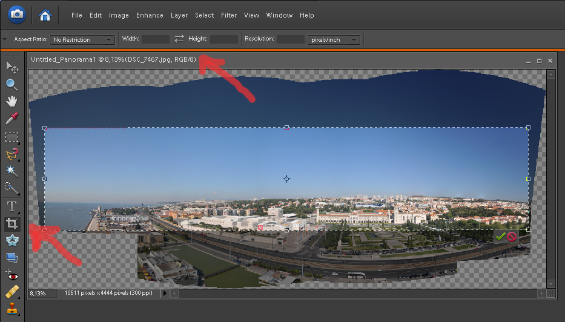
Task: Click the Home screen icon
Action: (x=45, y=15)
